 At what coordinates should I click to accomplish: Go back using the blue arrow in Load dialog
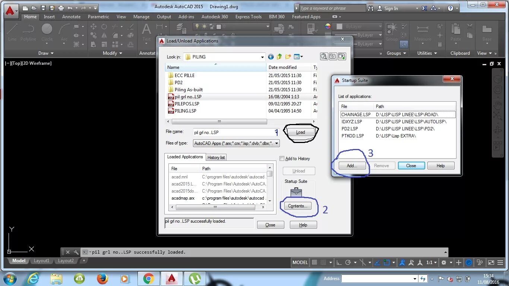pyautogui.click(x=271, y=57)
